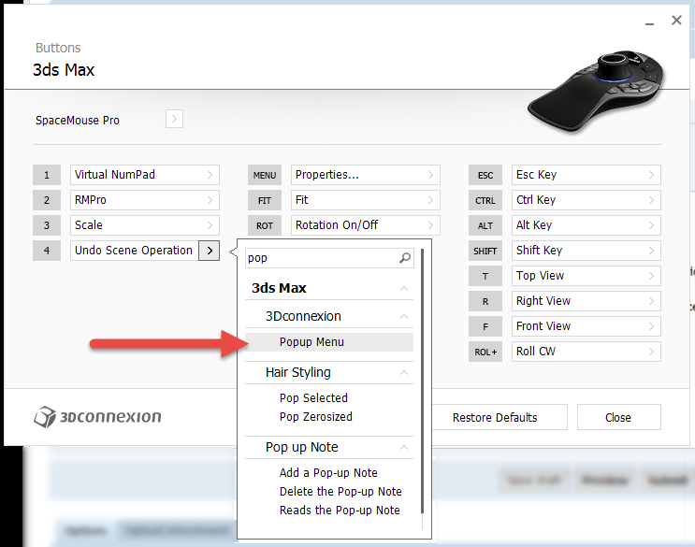The image size is (695, 547).
Task: Click the popup list vertical scrollbar
Action: (423, 381)
